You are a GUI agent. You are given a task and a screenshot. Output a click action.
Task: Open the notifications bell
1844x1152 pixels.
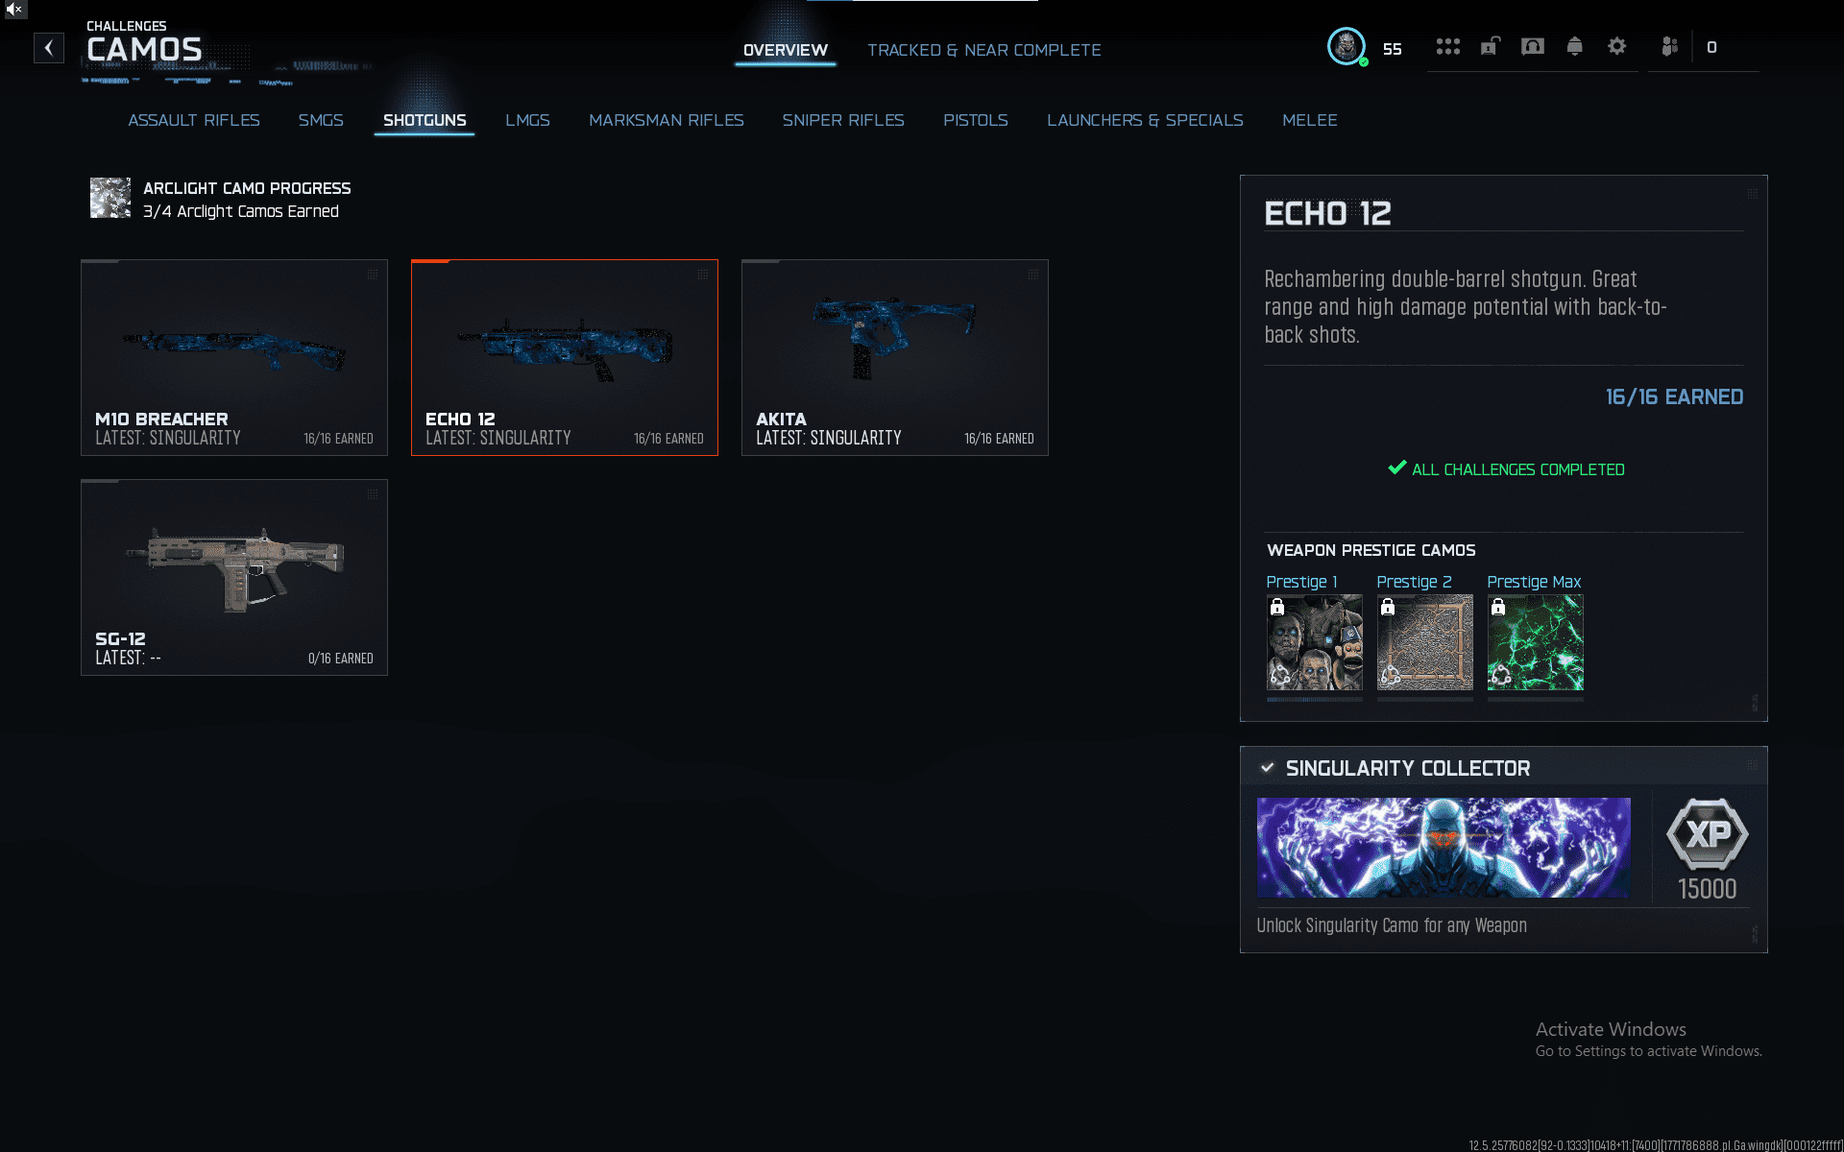point(1574,47)
